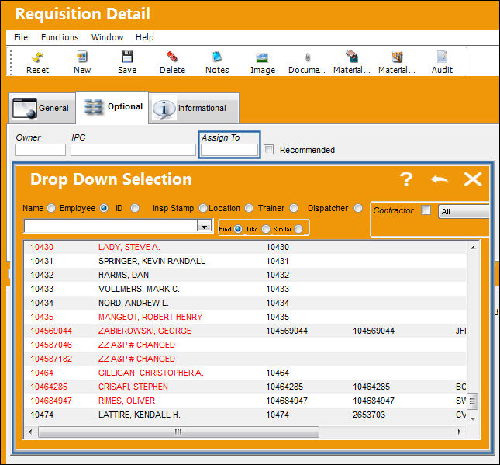
Task: Select the 104587182 ZZ A&P # CHANGED row
Action: [246, 359]
